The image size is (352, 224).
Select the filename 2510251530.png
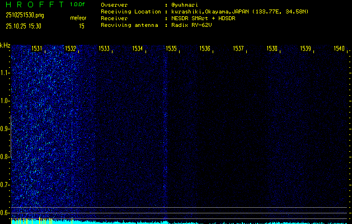click(x=25, y=15)
